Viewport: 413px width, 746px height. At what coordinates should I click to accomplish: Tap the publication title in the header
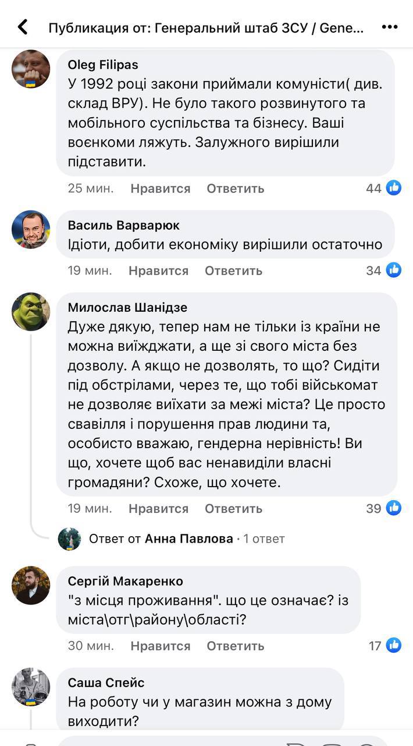[x=206, y=27]
